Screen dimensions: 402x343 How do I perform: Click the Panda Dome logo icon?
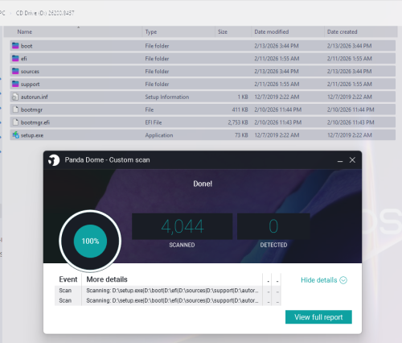pos(54,160)
